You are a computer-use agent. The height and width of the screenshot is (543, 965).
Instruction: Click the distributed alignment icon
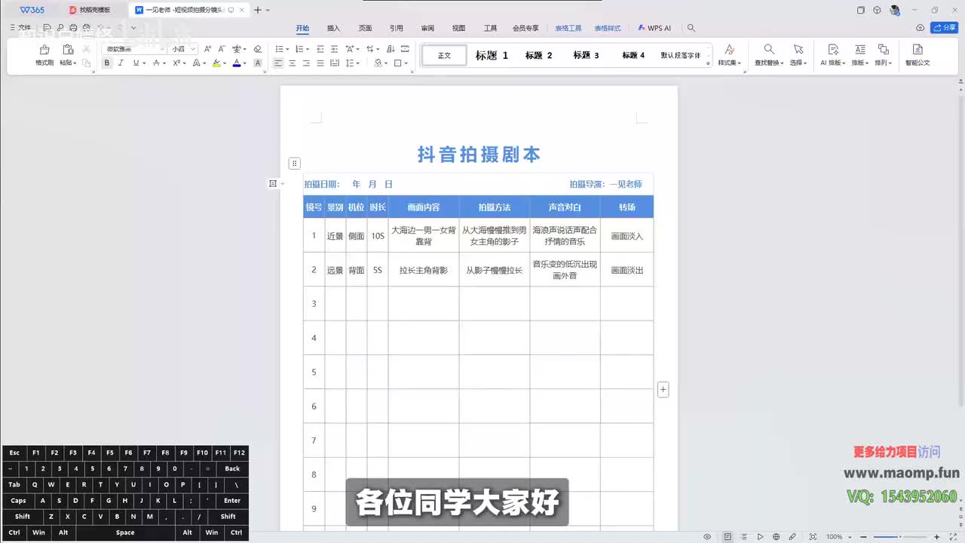point(334,63)
